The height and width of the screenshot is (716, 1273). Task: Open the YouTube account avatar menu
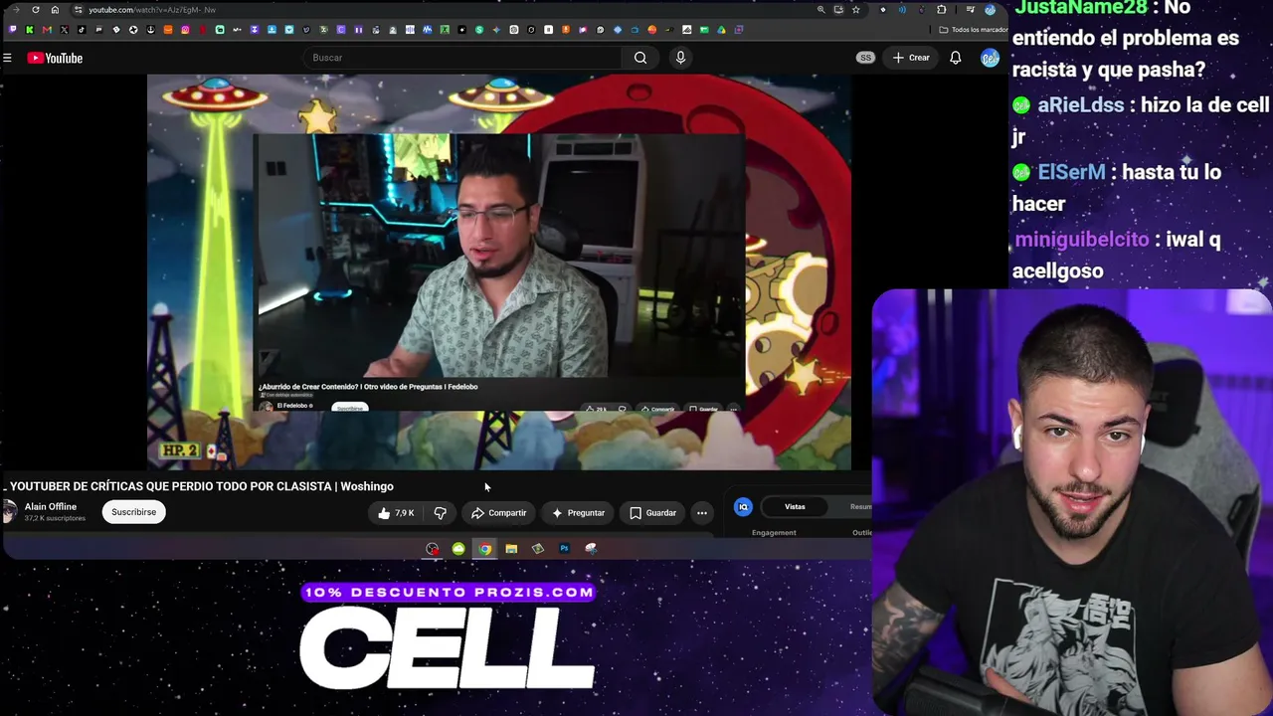(x=990, y=58)
